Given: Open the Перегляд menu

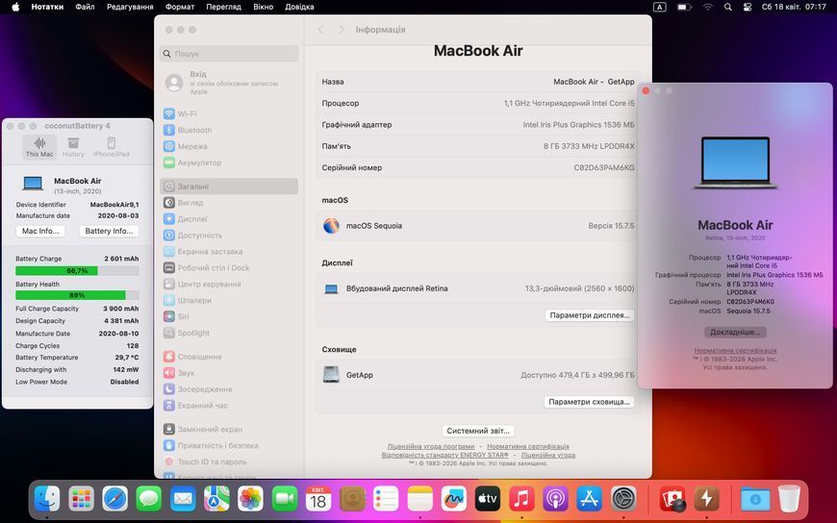Looking at the screenshot, I should click(x=223, y=7).
